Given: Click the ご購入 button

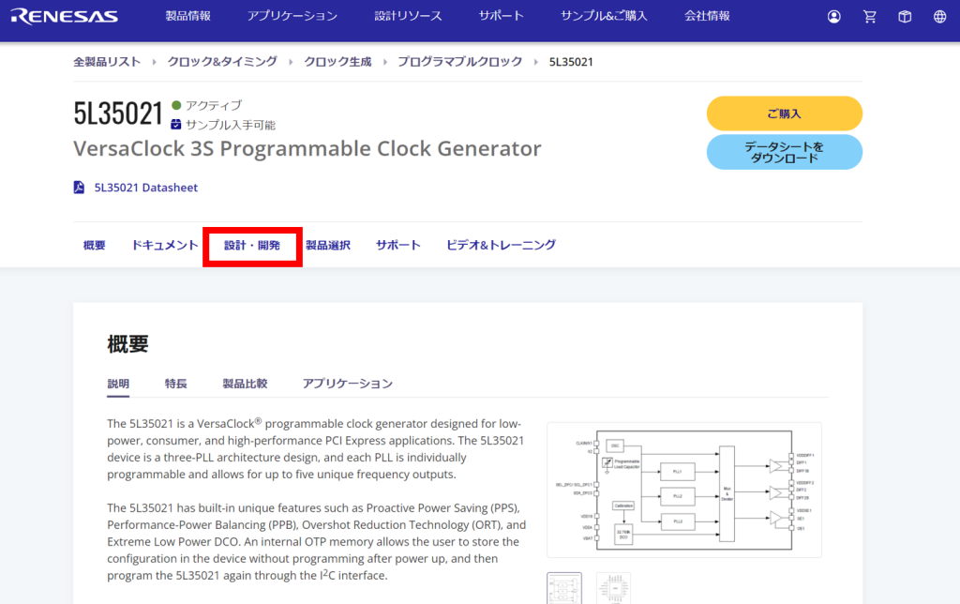Looking at the screenshot, I should coord(784,113).
